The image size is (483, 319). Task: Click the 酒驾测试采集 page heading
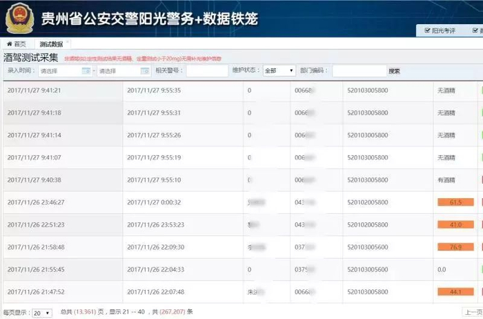pyautogui.click(x=30, y=57)
